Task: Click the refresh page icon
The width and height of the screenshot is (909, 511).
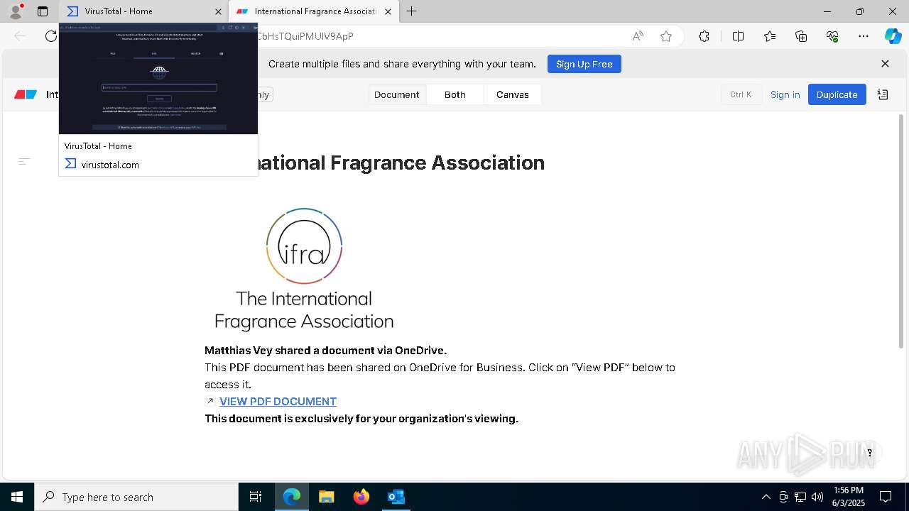Action: click(51, 36)
